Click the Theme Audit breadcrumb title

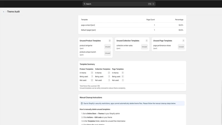(13, 12)
